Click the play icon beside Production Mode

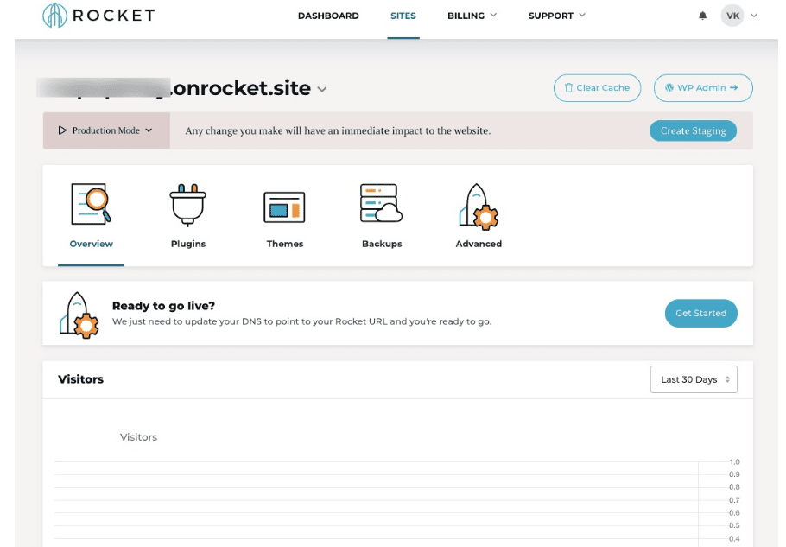point(62,130)
